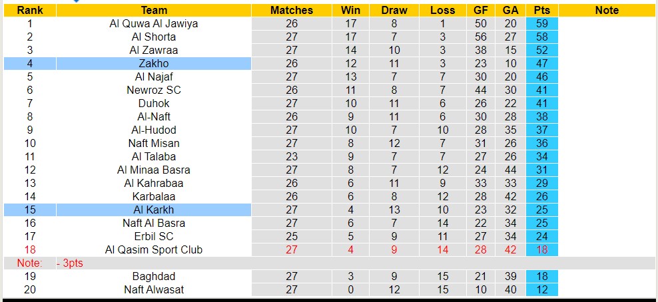Click the GA column header
658x302 pixels.
click(x=511, y=10)
